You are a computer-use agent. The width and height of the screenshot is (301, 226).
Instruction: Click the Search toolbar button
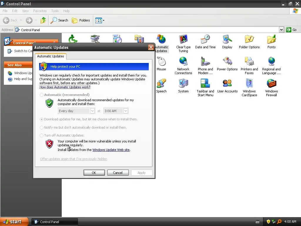[x=59, y=20]
